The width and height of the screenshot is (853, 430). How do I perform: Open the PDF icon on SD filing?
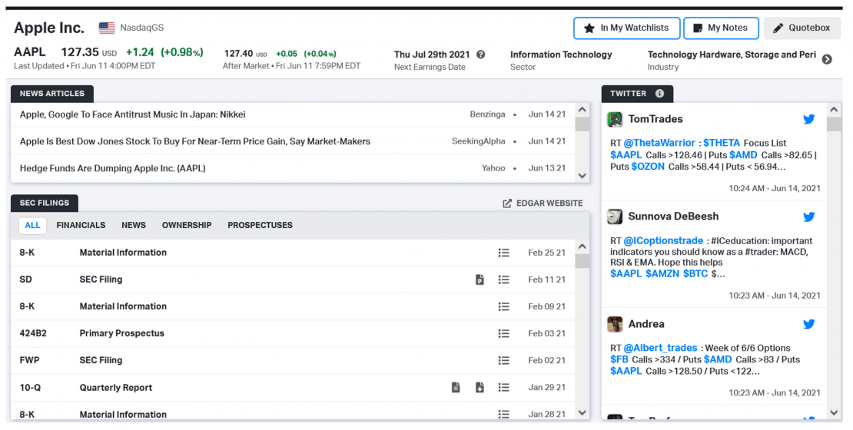tap(480, 279)
